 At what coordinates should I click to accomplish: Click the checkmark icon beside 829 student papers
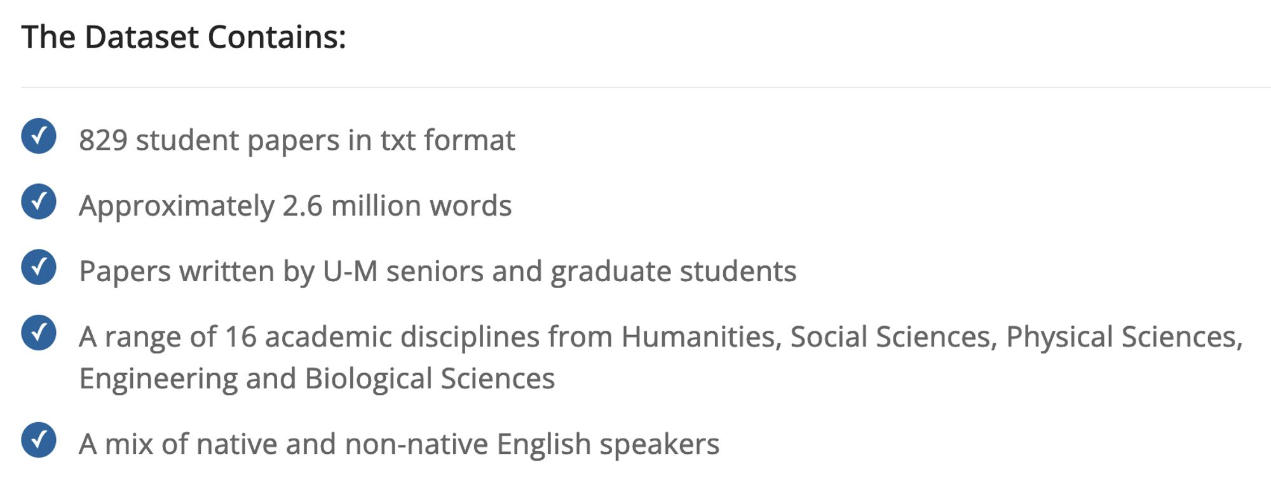(x=39, y=136)
